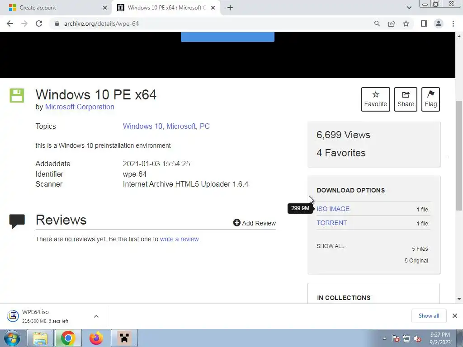Open the Microsoft topic link
463x347 pixels.
click(x=181, y=127)
